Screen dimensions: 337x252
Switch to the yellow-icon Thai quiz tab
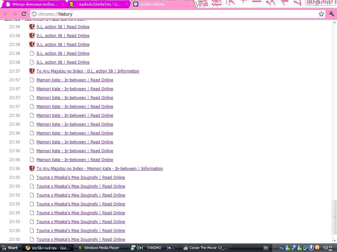coord(99,4)
